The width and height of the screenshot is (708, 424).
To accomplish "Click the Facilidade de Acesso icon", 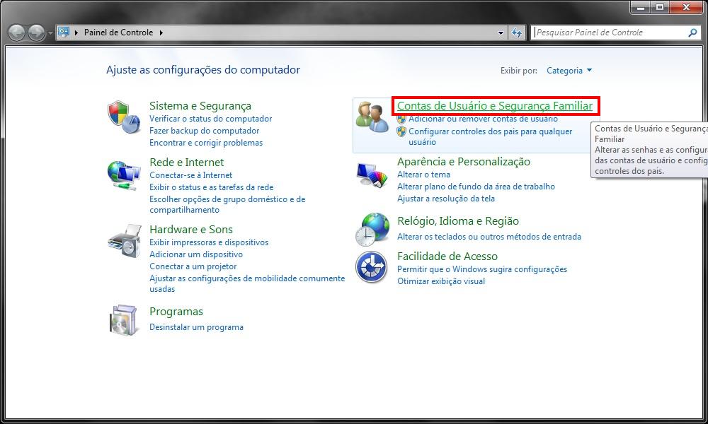I will click(371, 266).
